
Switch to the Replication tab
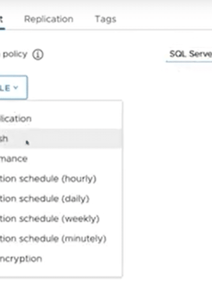(49, 19)
